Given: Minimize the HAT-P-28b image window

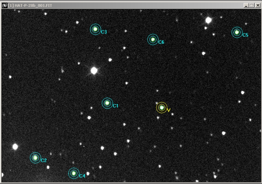Looking at the screenshot, I should [x=246, y=5].
